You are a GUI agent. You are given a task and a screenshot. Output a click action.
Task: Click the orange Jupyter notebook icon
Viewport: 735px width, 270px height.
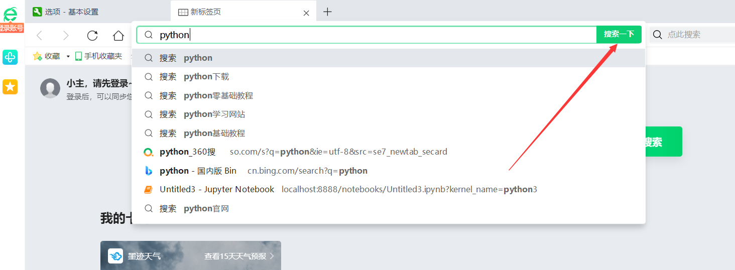(149, 190)
